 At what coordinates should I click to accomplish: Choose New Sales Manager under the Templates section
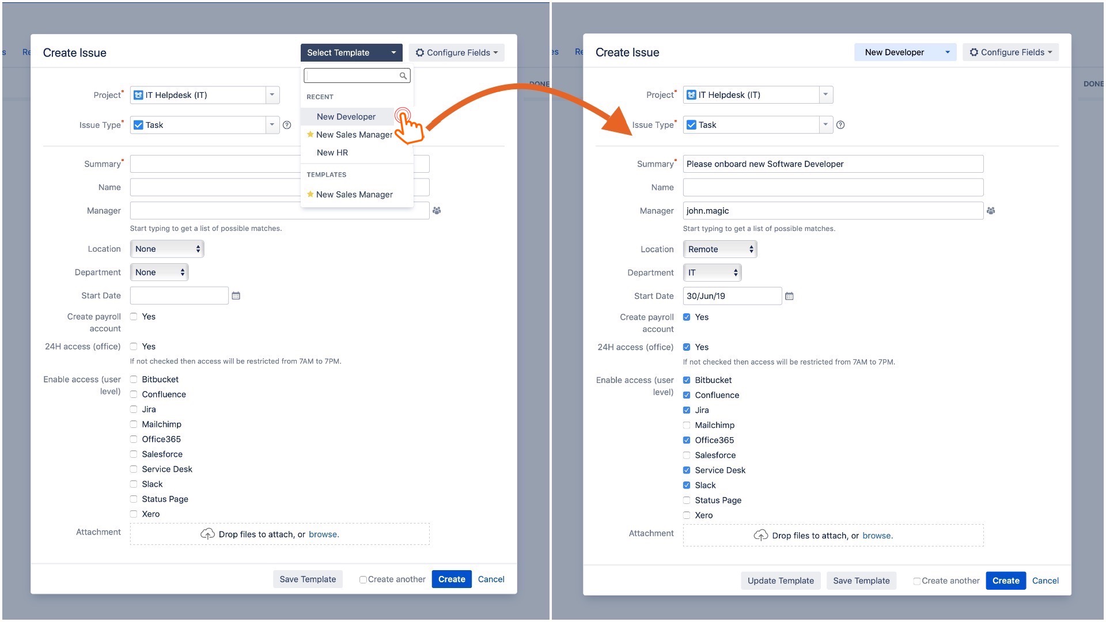354,195
